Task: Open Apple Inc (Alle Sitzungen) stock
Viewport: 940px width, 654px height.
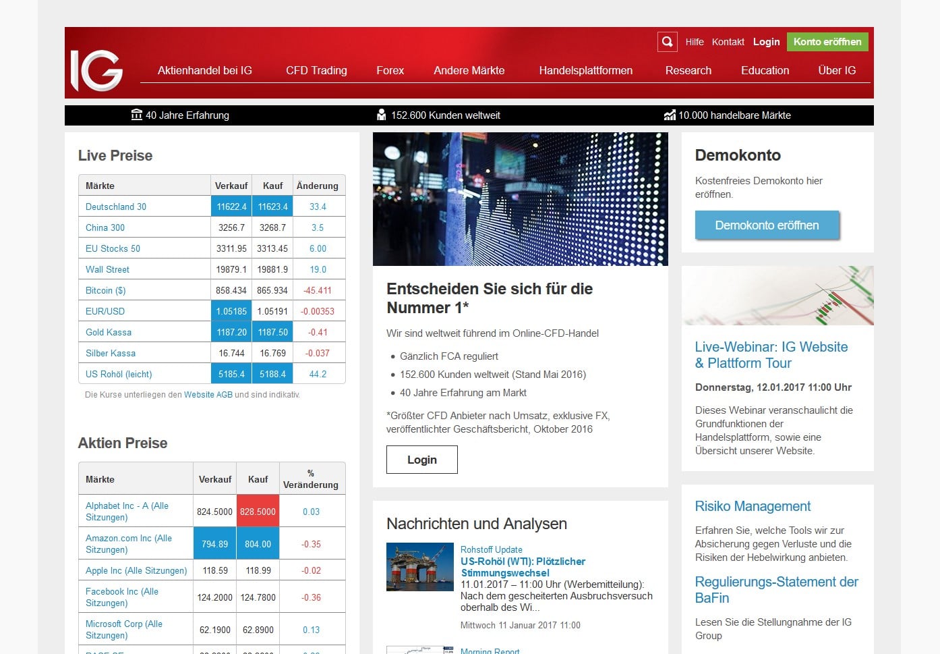Action: click(x=136, y=570)
